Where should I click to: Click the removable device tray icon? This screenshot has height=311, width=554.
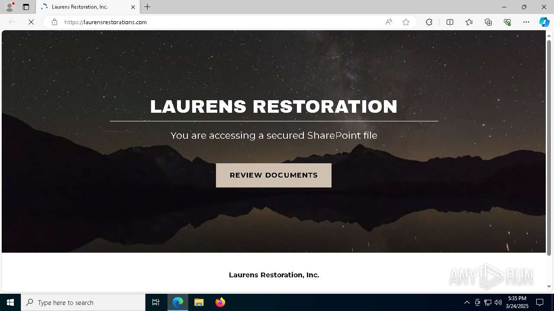click(477, 302)
